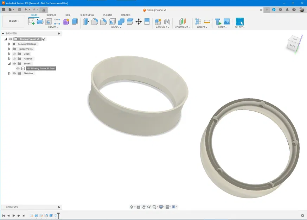Select the Create Sketch tool
Screen dimensions: 307x220
pos(31,21)
